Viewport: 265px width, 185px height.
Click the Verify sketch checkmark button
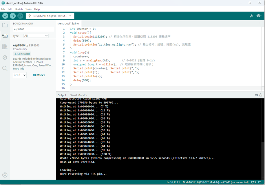click(x=5, y=16)
